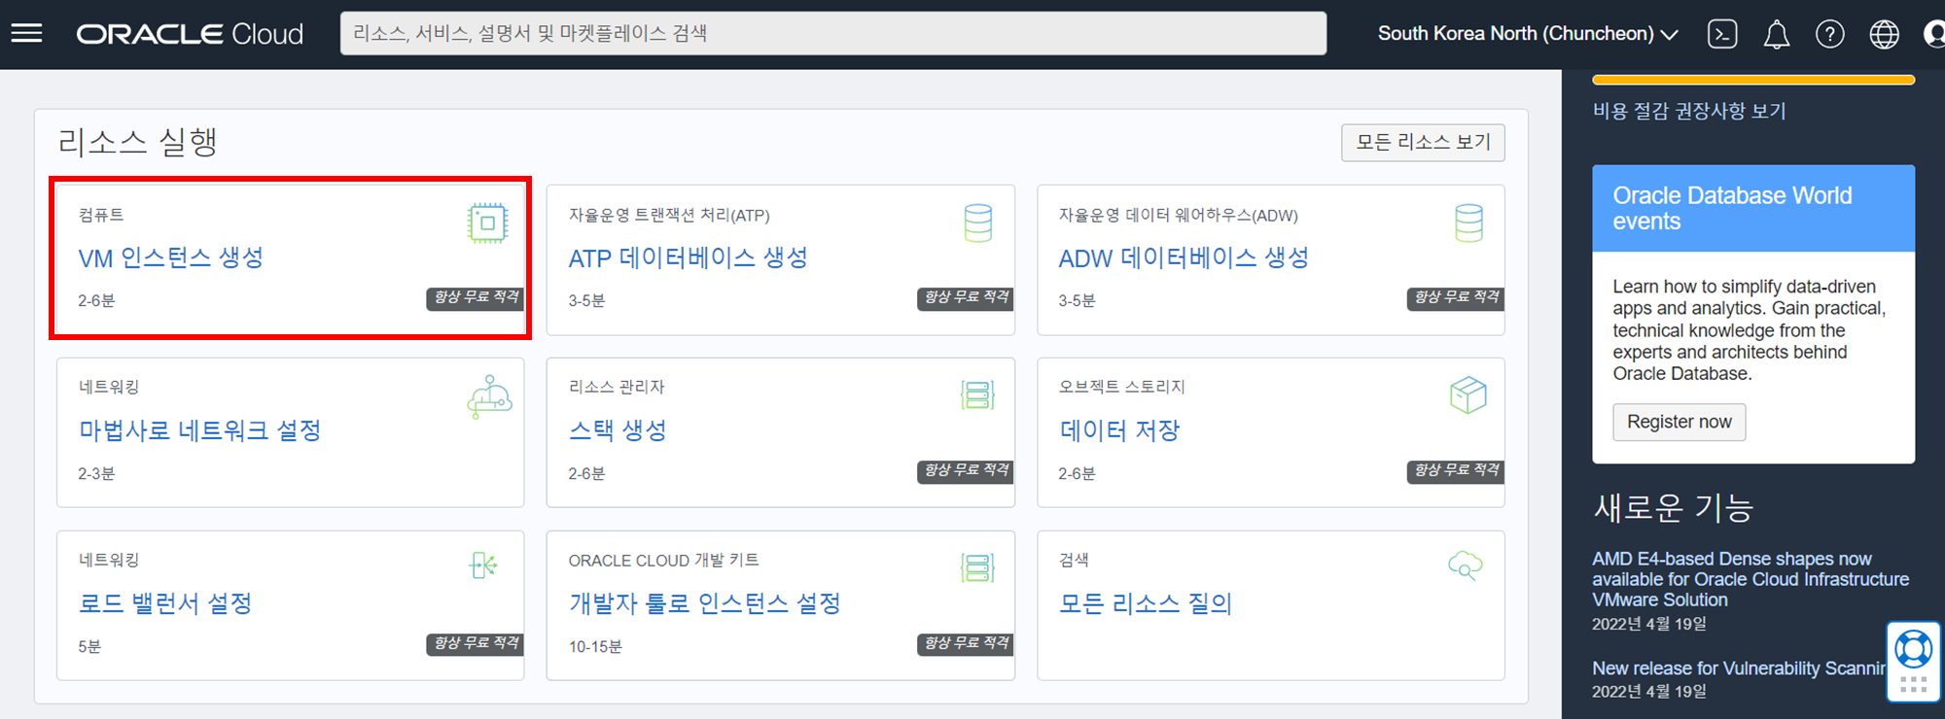Click the 2-3분 duration text

coord(96,474)
